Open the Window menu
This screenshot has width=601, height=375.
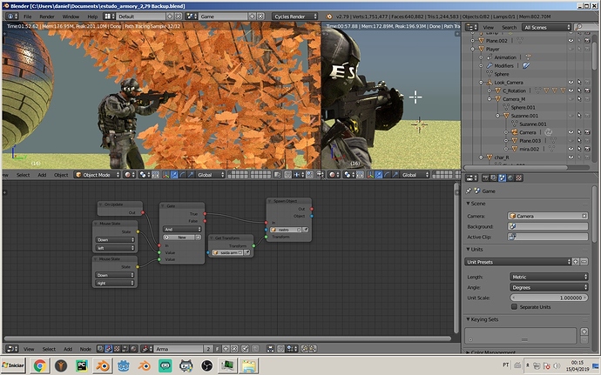(x=71, y=17)
